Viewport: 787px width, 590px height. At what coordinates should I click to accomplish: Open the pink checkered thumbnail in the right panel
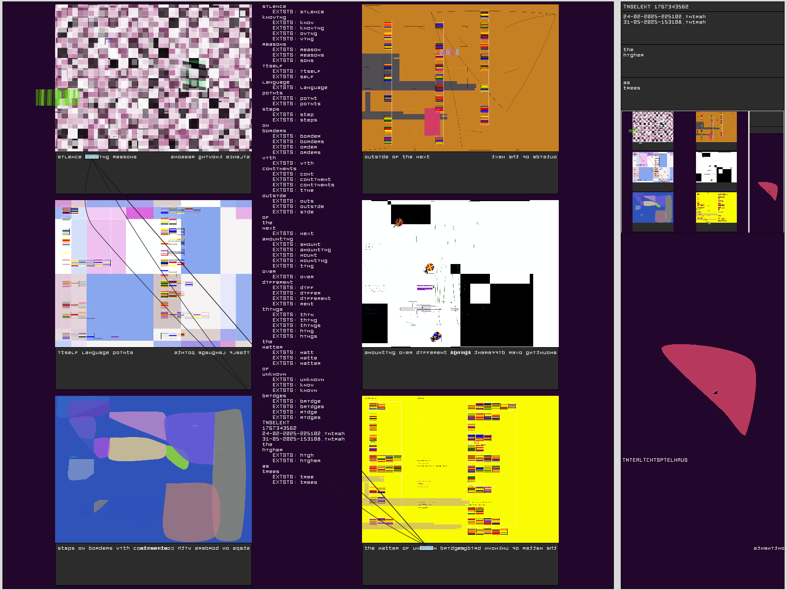tap(653, 127)
